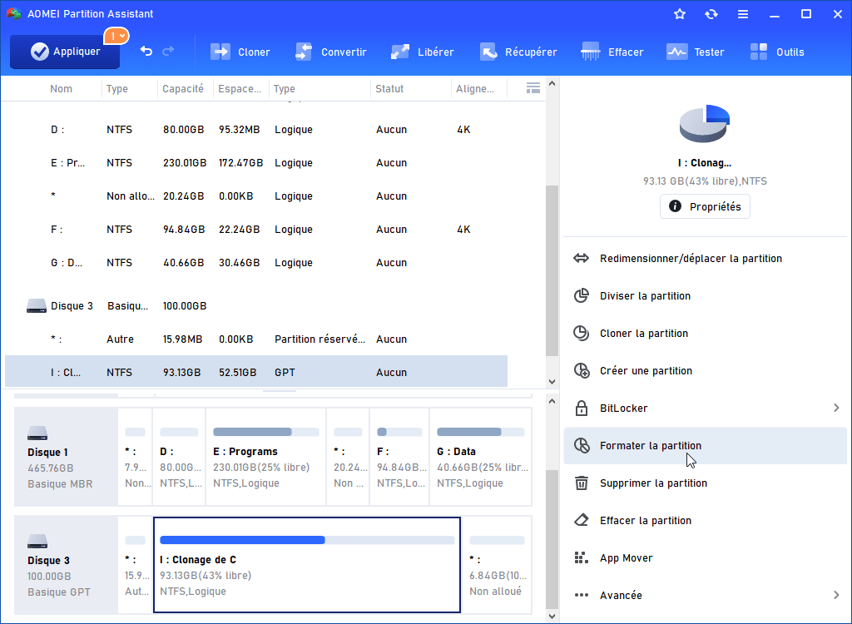This screenshot has height=624, width=852.
Task: Expand the BitLocker submenu arrow
Action: tap(836, 408)
